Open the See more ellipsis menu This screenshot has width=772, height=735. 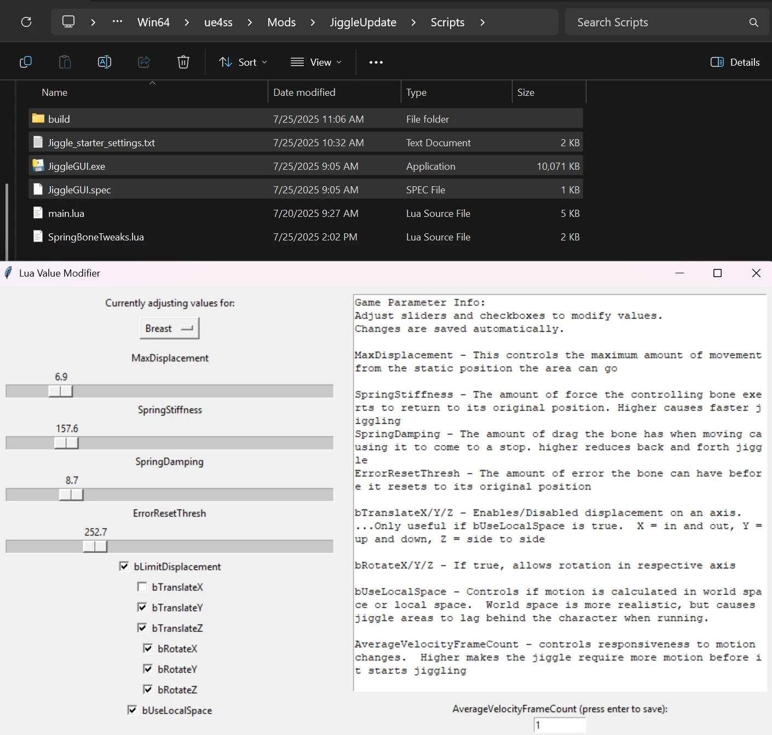376,62
